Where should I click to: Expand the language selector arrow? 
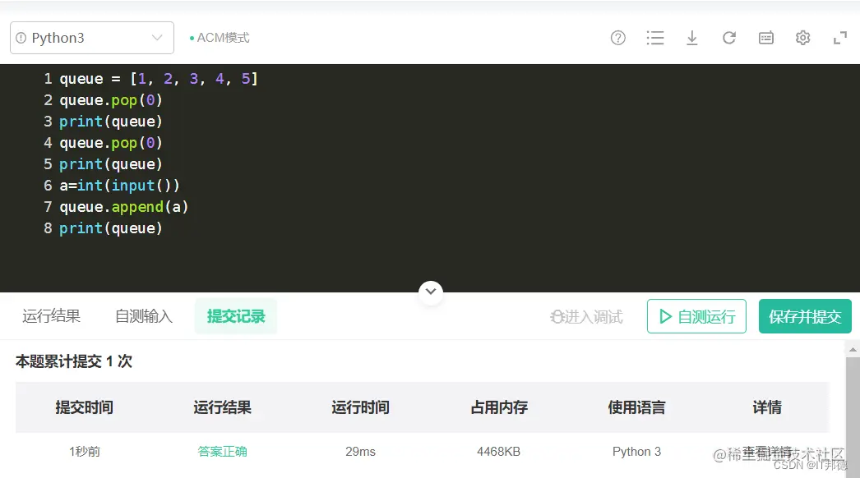coord(159,37)
